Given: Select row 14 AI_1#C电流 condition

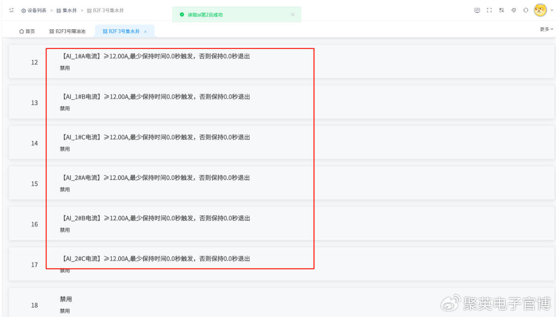Looking at the screenshot, I should click(155, 137).
